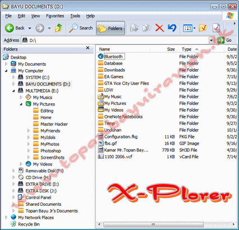Select My Videos folder in file list
The image size is (239, 230).
[114, 110]
